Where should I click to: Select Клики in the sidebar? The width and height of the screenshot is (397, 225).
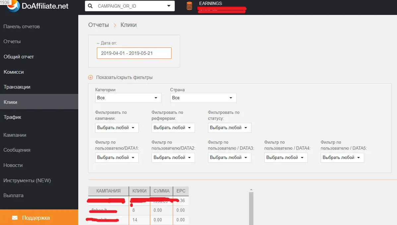(x=39, y=102)
